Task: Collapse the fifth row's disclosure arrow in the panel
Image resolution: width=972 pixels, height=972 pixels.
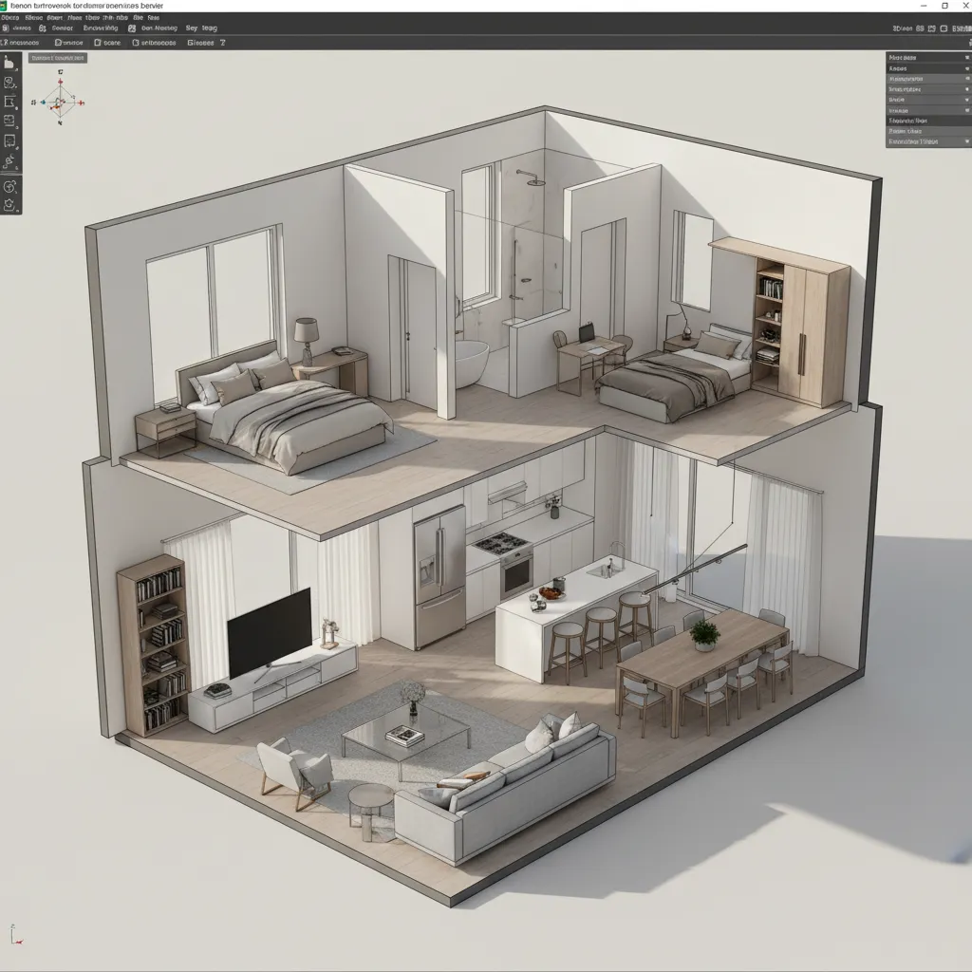Action: pos(966,100)
